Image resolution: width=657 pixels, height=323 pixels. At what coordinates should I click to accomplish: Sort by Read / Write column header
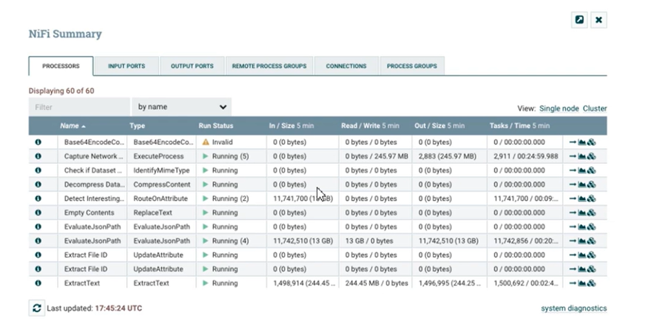[370, 126]
